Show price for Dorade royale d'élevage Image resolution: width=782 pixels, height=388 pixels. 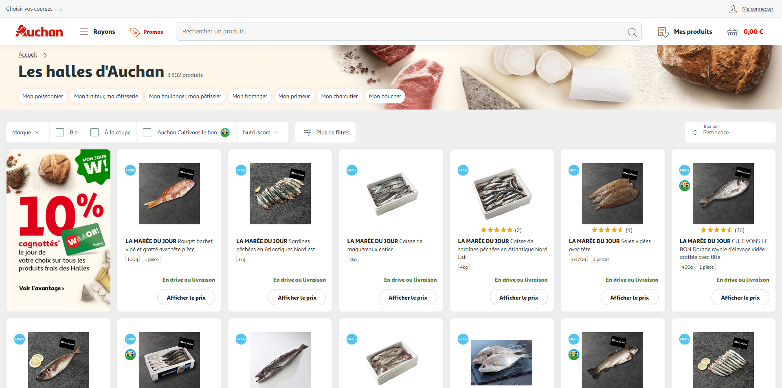(740, 298)
